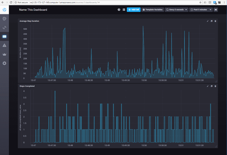Edit the Steps Completed cell
This screenshot has height=155, width=227.
[x=208, y=86]
